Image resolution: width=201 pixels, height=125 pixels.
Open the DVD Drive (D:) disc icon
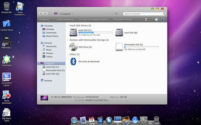pyautogui.click(x=73, y=47)
